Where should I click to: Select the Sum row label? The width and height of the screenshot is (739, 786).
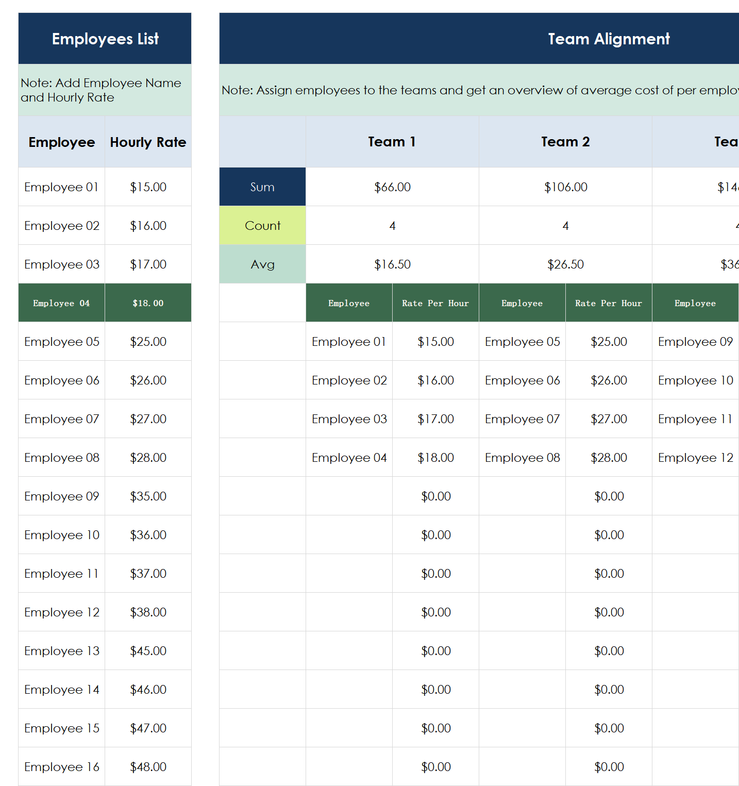[262, 187]
